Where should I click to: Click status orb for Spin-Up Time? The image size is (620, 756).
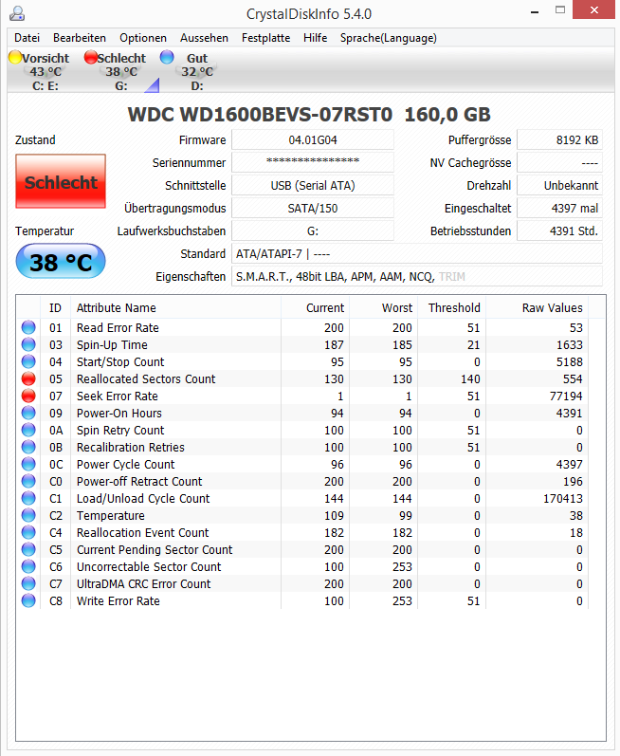click(28, 344)
